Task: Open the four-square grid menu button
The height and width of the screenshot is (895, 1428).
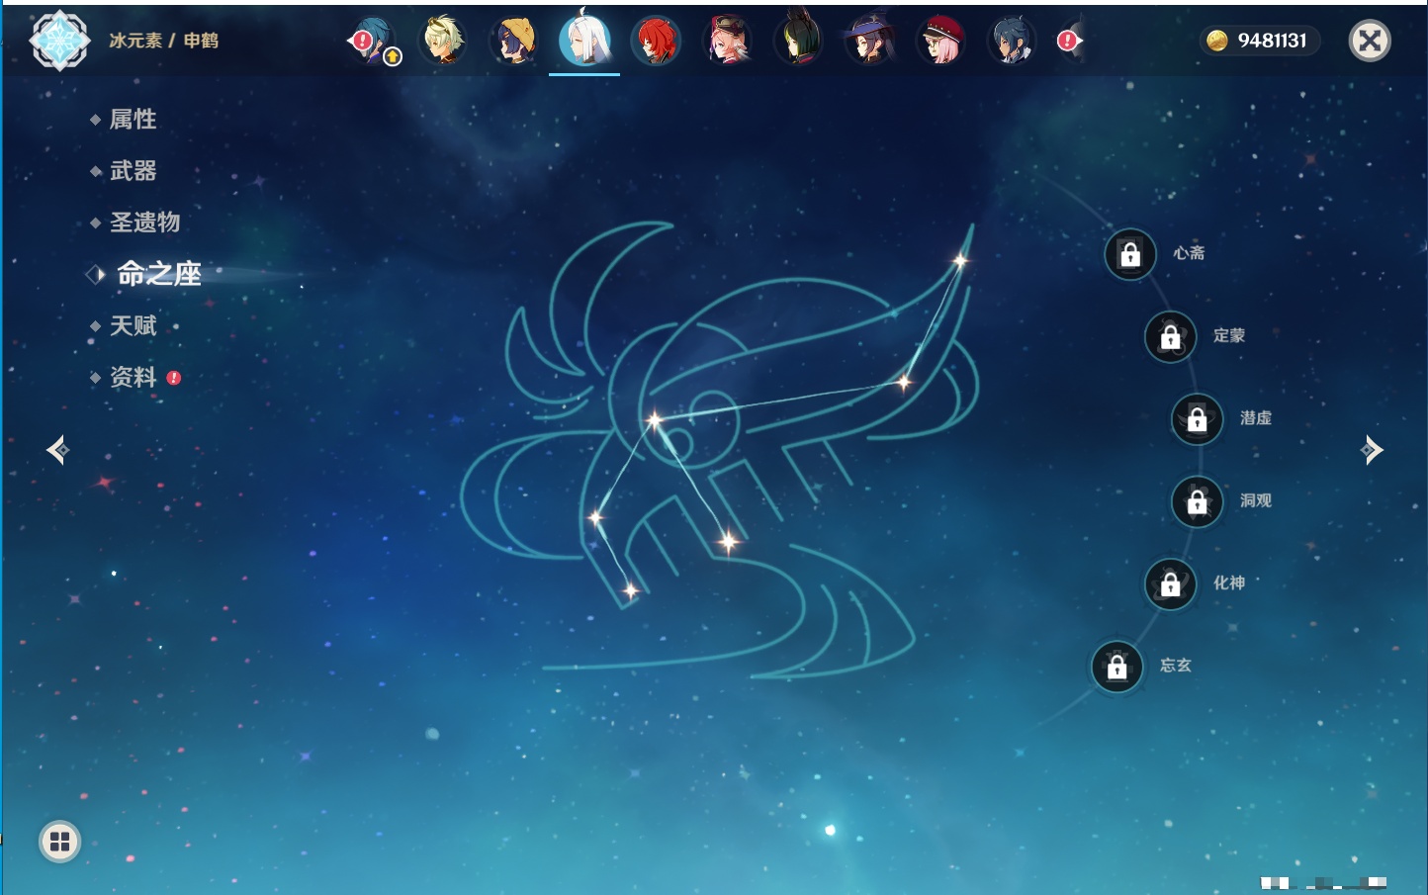Action: (60, 842)
